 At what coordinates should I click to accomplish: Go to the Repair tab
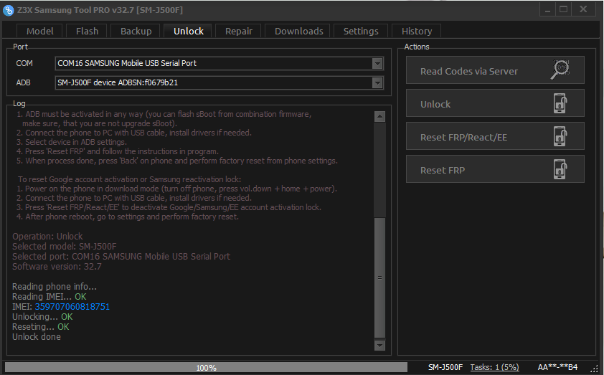(239, 31)
